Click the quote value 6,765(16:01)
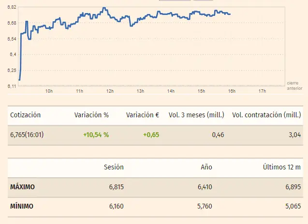308x224 pixels. pos(27,135)
